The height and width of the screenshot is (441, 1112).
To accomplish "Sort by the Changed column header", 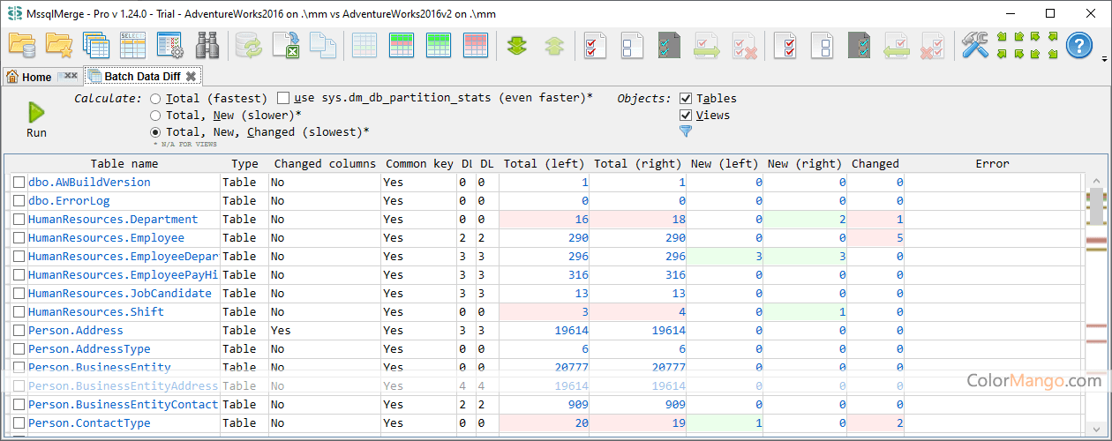I will point(875,163).
